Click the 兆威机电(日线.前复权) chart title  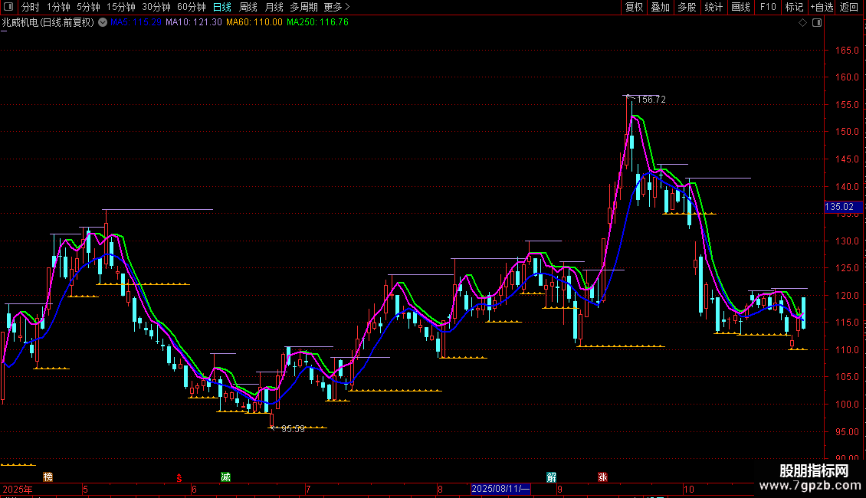point(48,23)
